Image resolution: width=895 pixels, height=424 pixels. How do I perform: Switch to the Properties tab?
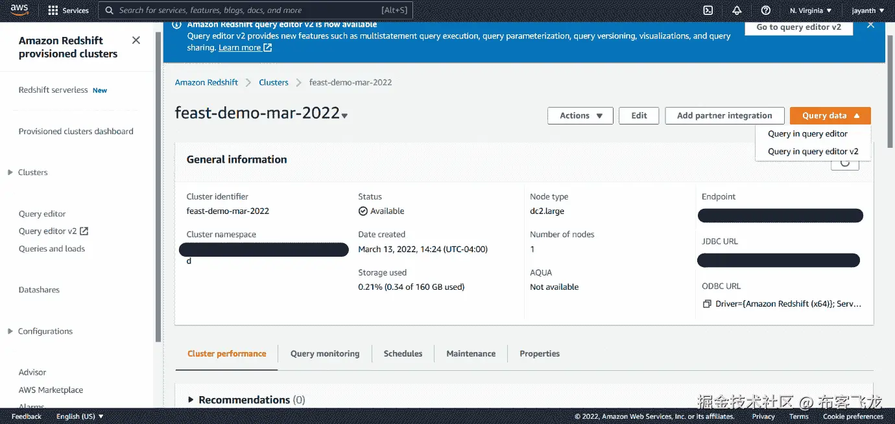tap(540, 354)
